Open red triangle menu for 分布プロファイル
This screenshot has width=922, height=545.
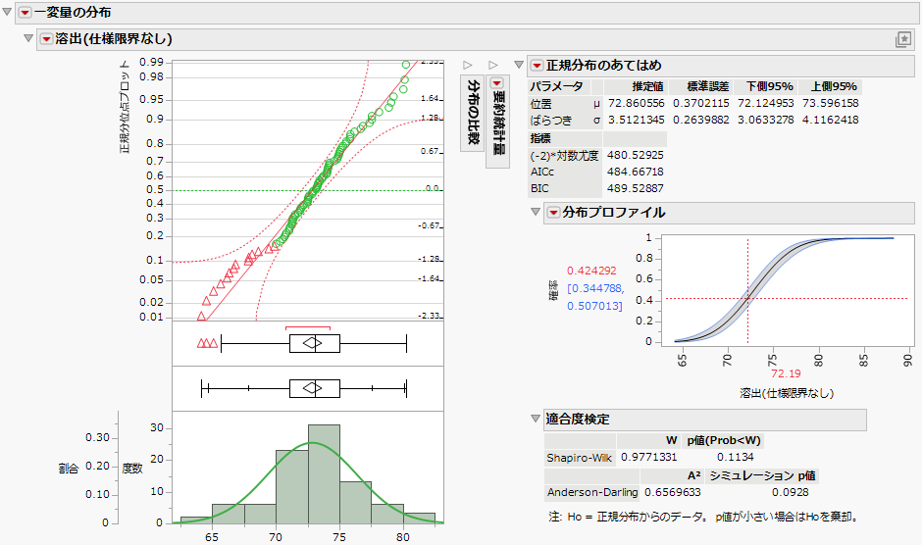pos(553,213)
